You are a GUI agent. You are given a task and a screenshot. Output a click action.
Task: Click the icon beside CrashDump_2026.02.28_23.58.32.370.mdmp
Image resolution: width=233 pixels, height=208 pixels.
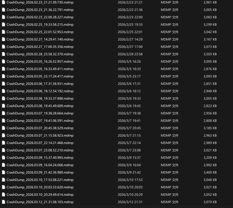pyautogui.click(x=3, y=54)
